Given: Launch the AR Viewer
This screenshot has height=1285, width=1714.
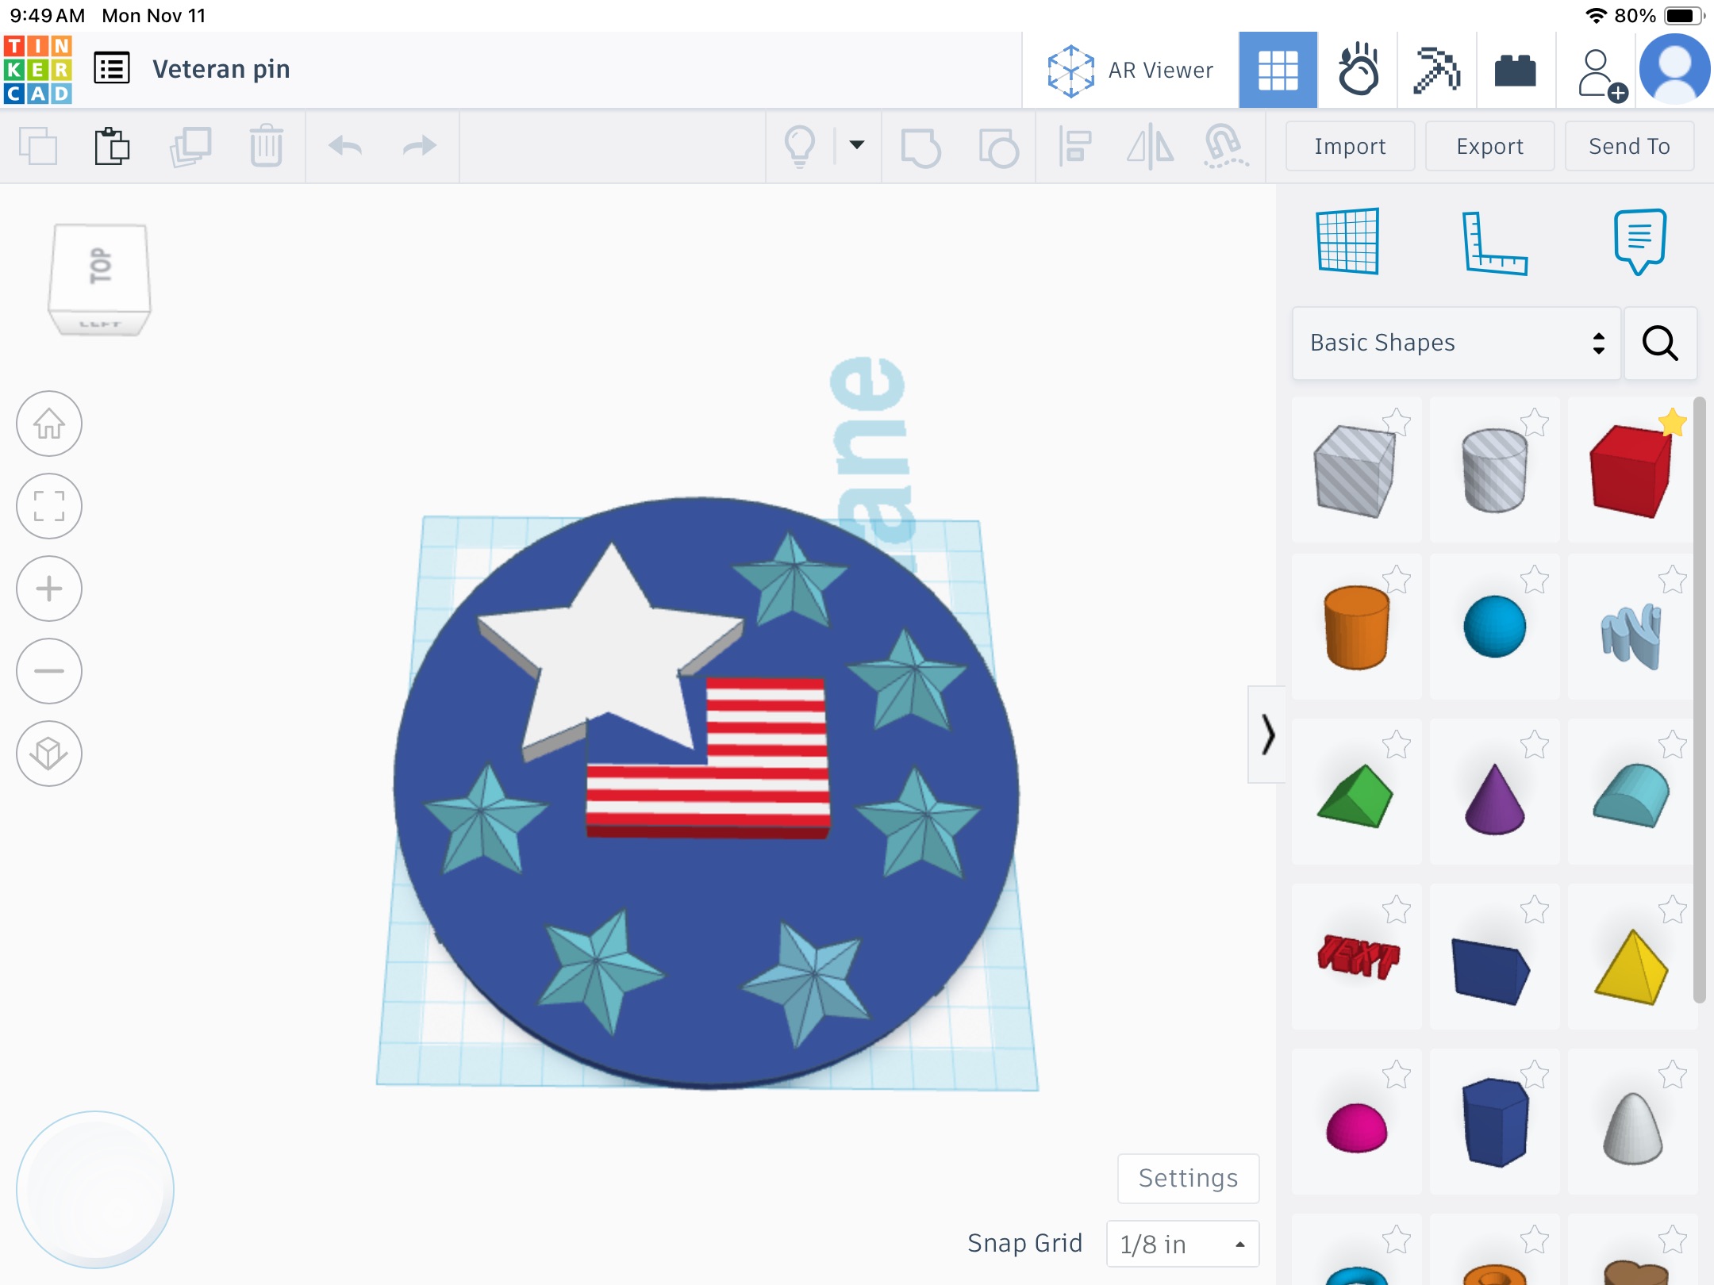Looking at the screenshot, I should 1130,70.
